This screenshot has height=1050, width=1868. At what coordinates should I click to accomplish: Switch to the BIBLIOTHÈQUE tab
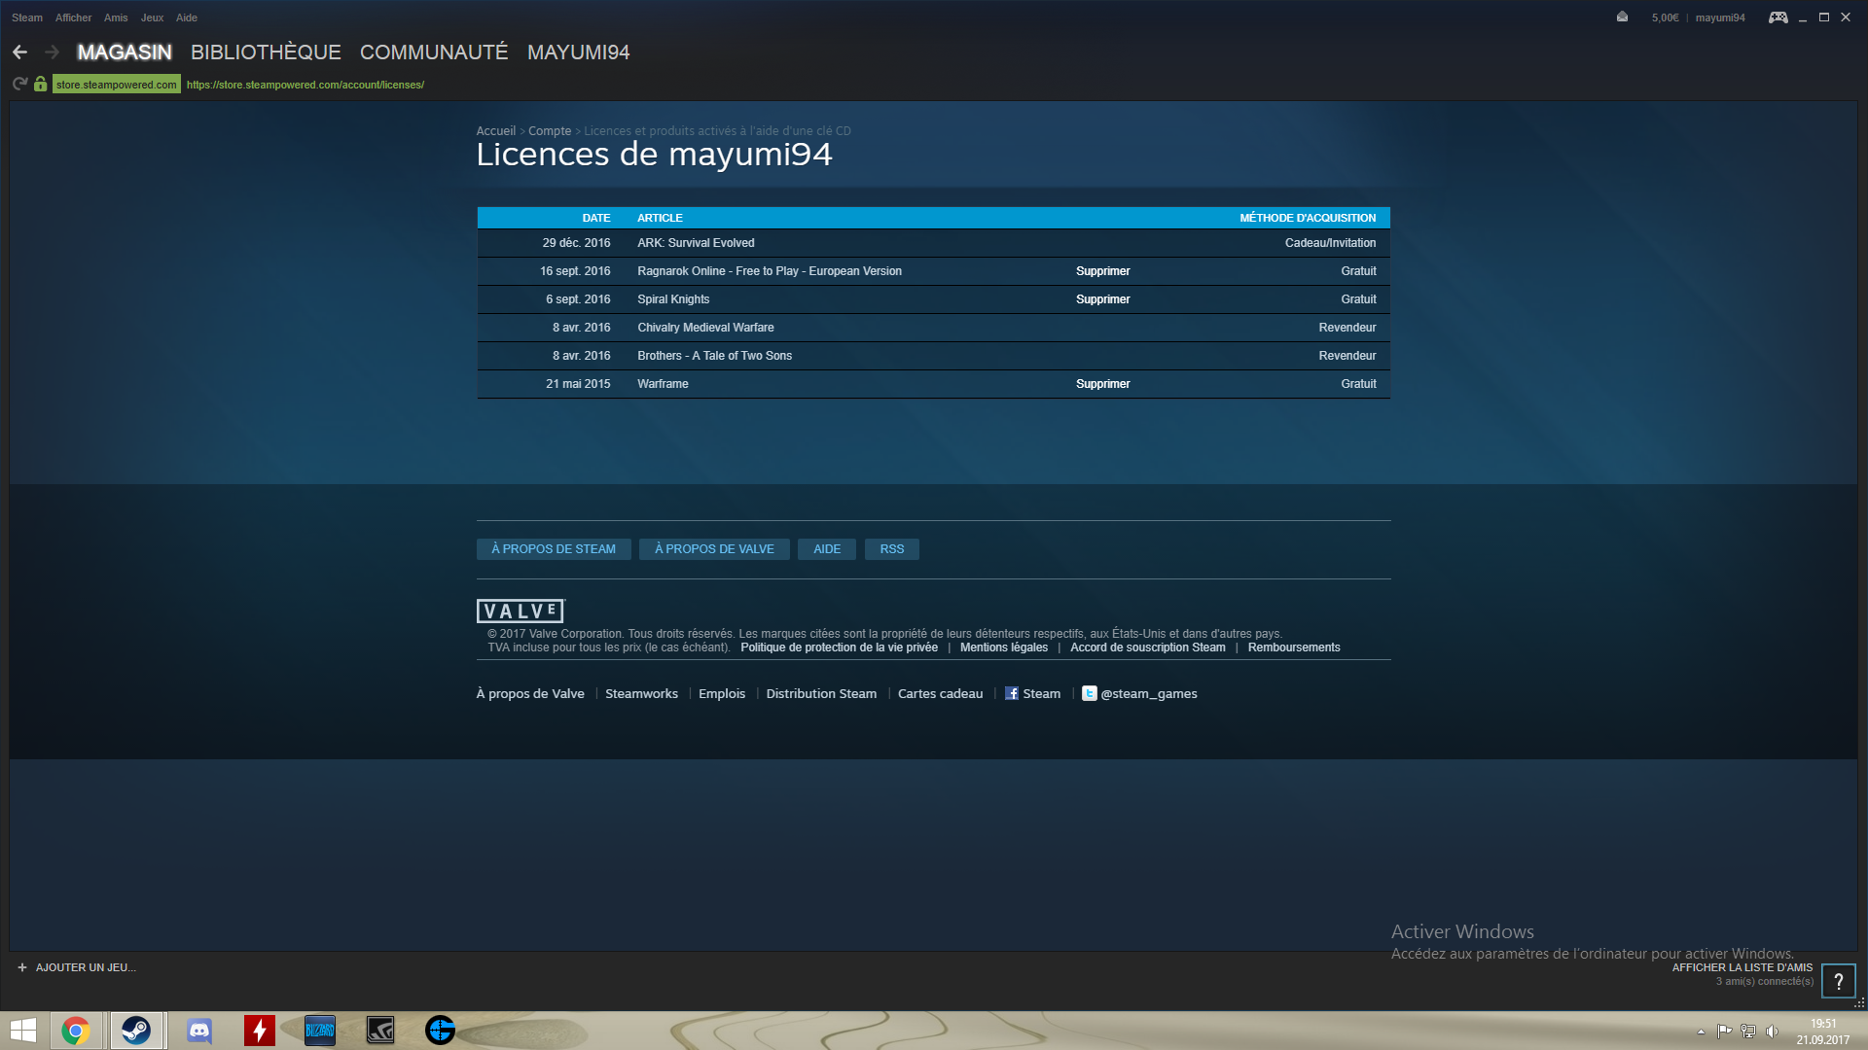[266, 52]
